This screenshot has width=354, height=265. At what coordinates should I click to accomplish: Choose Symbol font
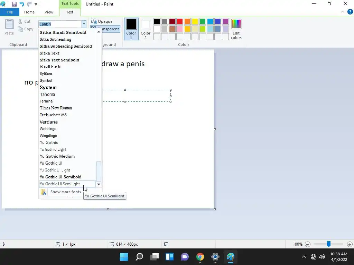click(x=67, y=80)
